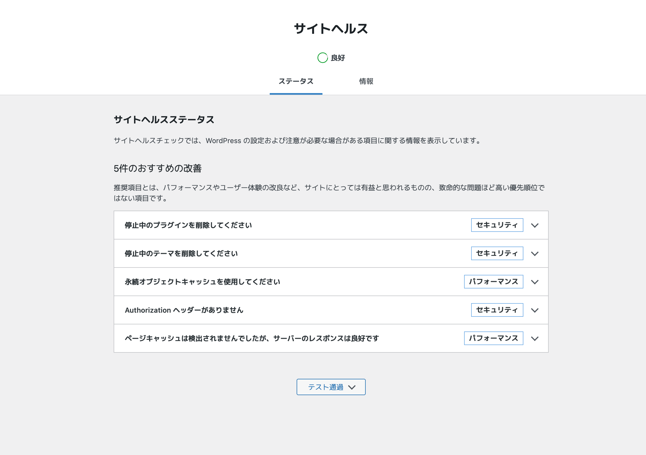Click パフォーマンス badge on page cache row
The width and height of the screenshot is (646, 455).
tap(493, 338)
